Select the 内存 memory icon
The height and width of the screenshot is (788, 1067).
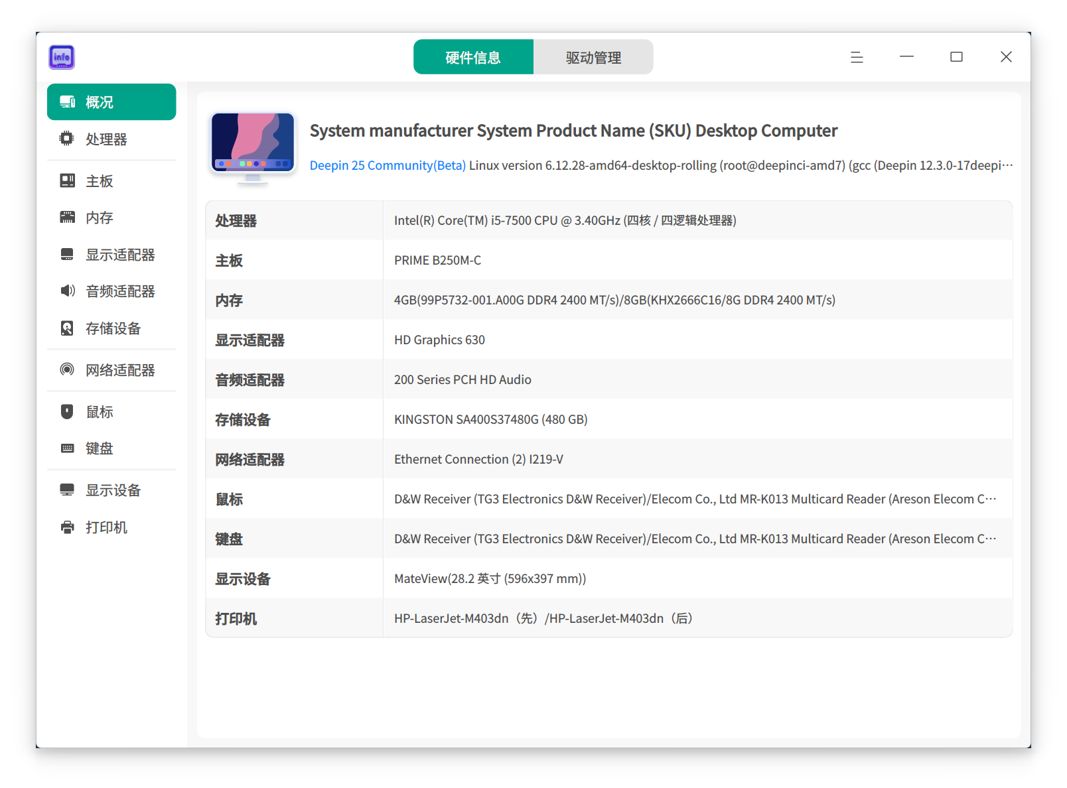(x=67, y=217)
